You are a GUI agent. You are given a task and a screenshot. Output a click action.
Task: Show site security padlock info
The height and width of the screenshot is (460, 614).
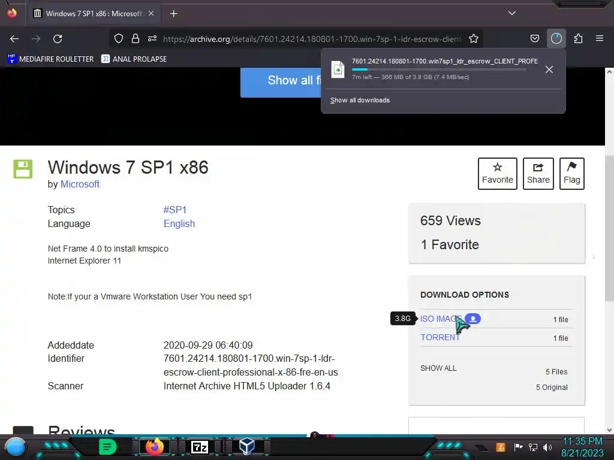[x=135, y=38]
